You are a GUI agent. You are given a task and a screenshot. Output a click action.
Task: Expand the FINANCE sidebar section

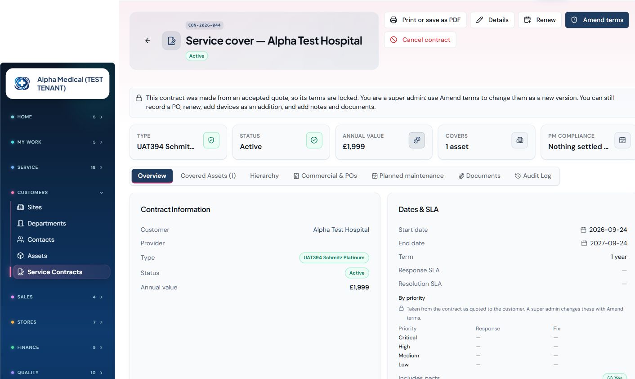tap(58, 347)
